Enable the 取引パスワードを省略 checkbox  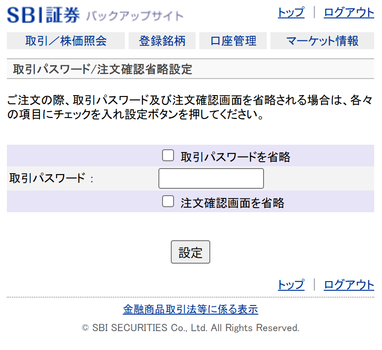click(x=168, y=156)
